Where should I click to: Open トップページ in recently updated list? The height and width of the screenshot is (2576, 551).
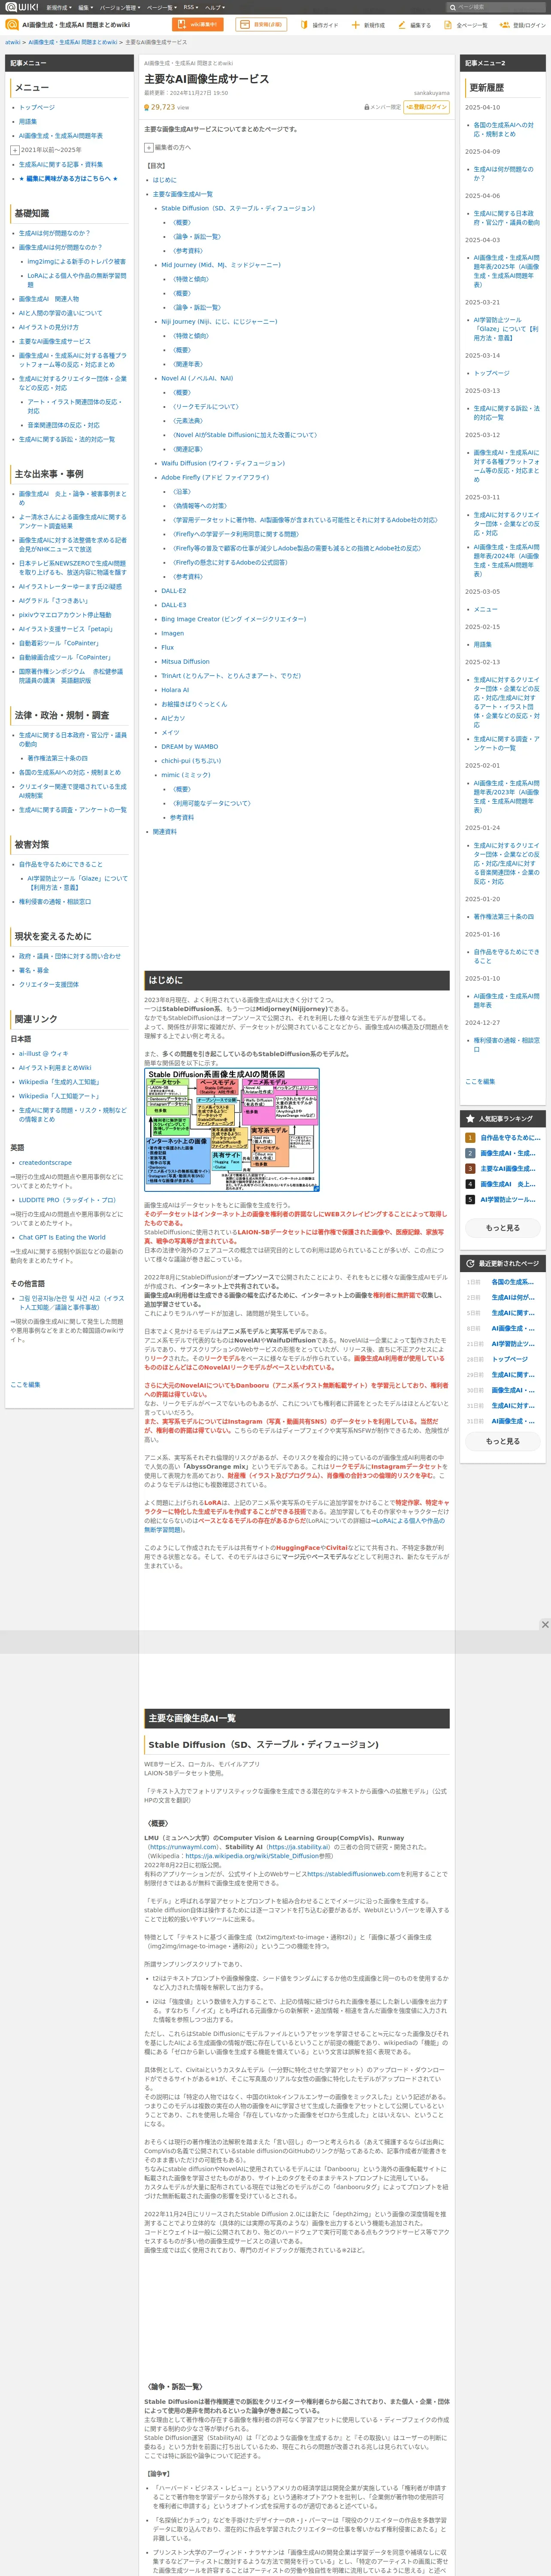(510, 1359)
